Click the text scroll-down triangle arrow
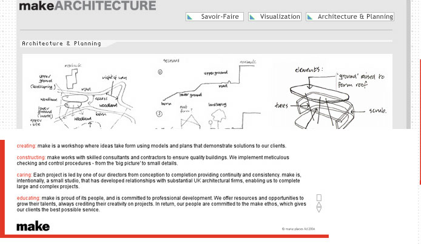Screen dimensions: 421x244 coord(319,209)
